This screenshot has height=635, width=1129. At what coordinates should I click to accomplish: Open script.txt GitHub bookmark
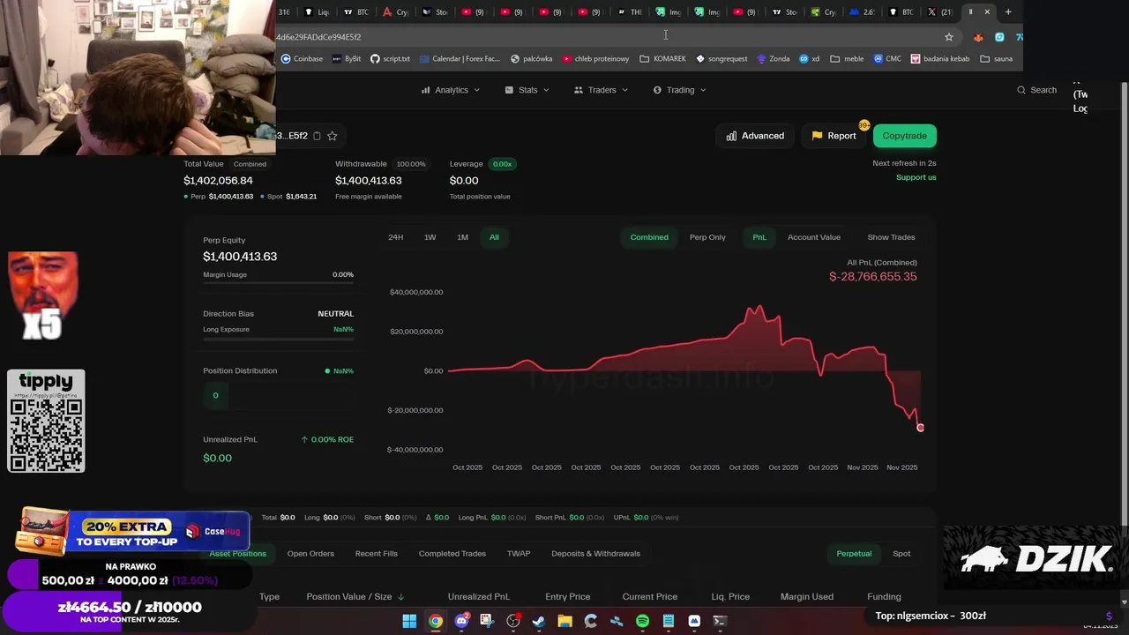pyautogui.click(x=390, y=59)
